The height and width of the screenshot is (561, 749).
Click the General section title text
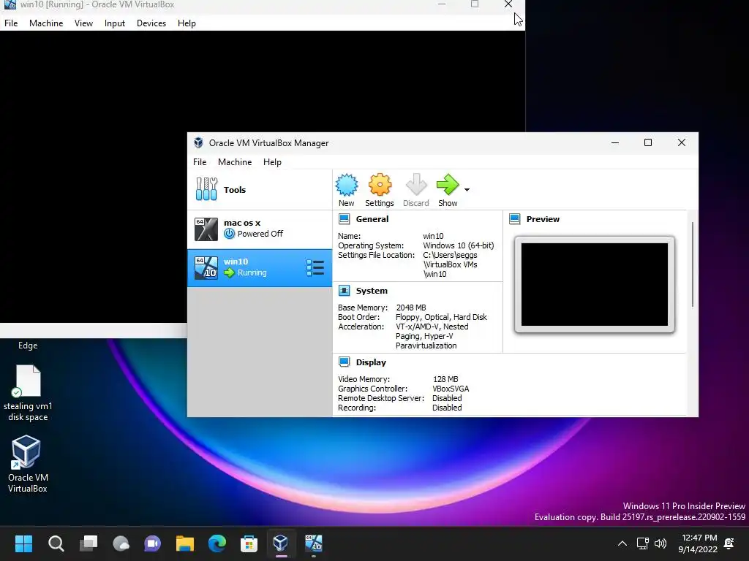(x=372, y=219)
